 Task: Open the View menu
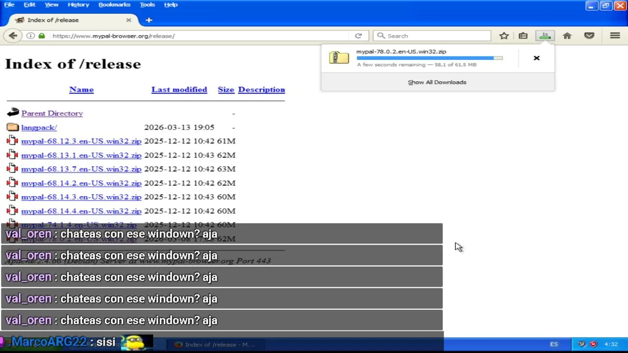point(52,4)
